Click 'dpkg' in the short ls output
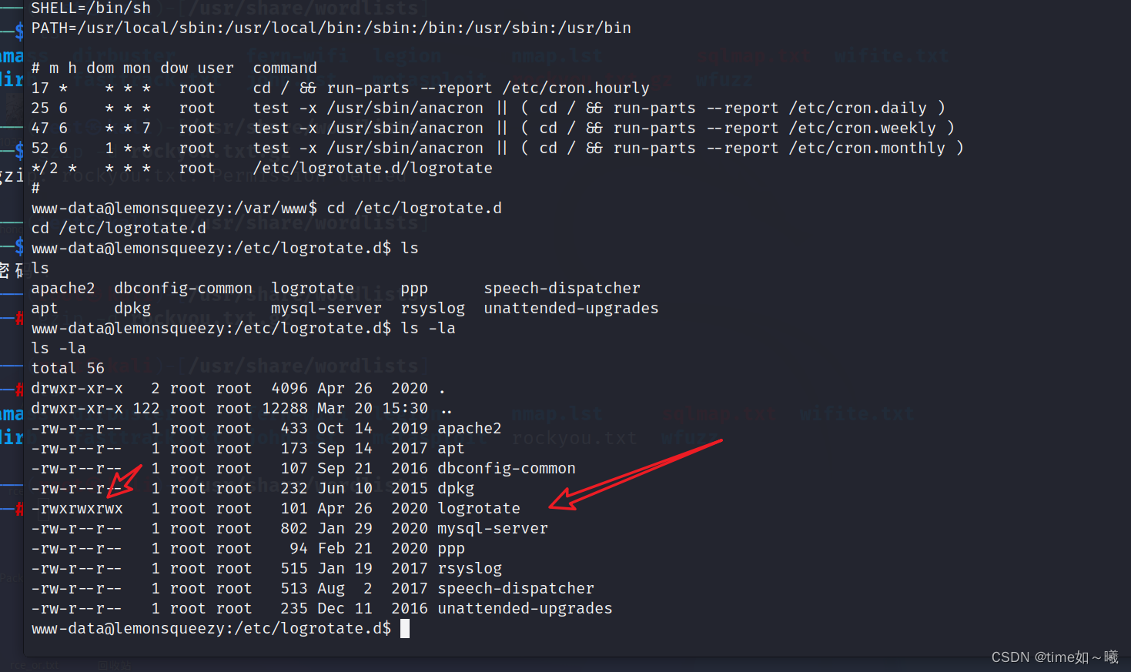The width and height of the screenshot is (1131, 672). (132, 309)
